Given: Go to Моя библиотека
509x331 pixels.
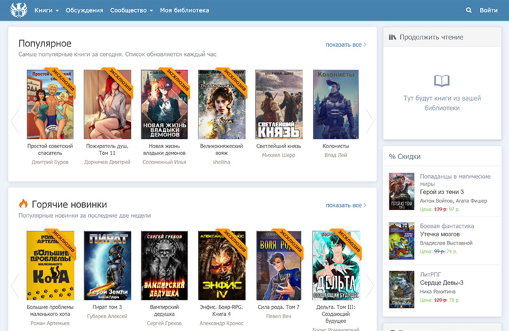Looking at the screenshot, I should [x=185, y=10].
